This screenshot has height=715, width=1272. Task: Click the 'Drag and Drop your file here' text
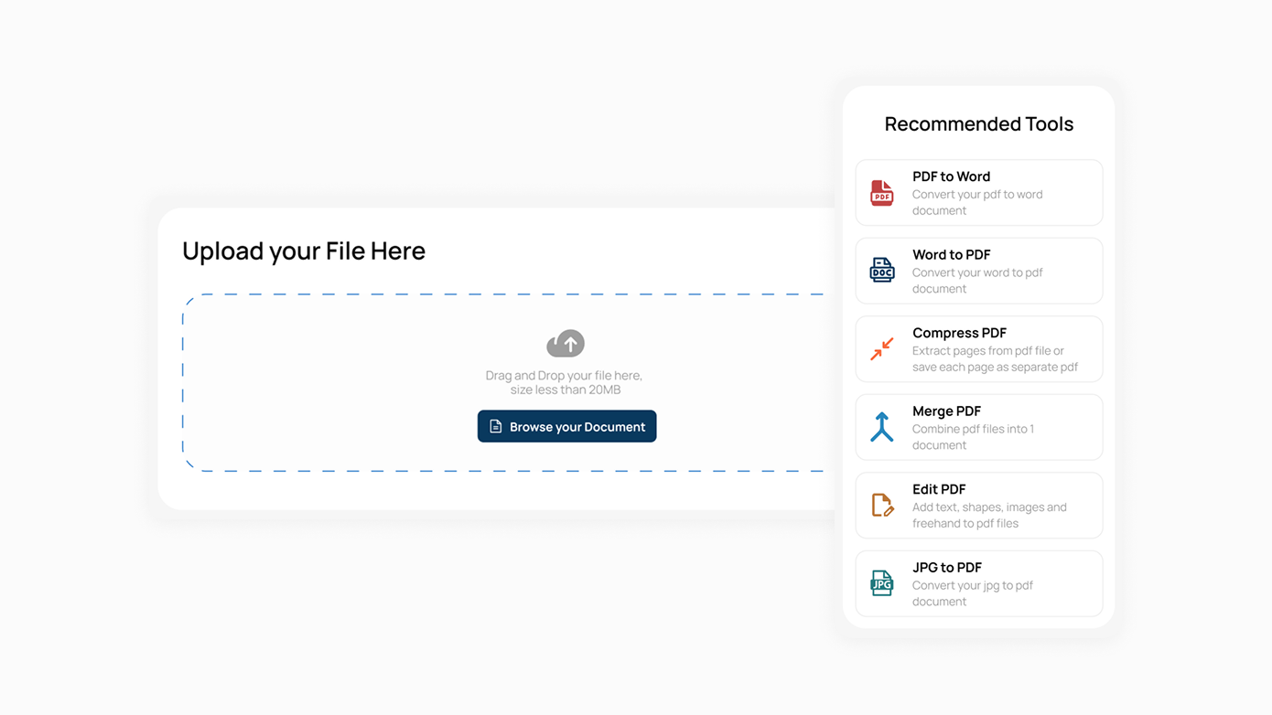pyautogui.click(x=564, y=376)
